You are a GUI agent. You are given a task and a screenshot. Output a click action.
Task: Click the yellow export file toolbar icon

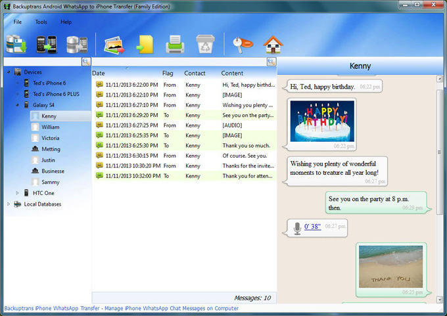pyautogui.click(x=145, y=45)
